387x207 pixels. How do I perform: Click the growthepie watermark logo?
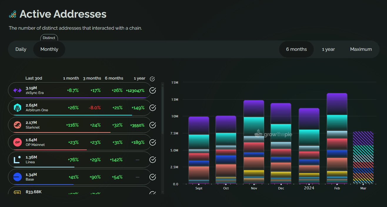[269, 133]
